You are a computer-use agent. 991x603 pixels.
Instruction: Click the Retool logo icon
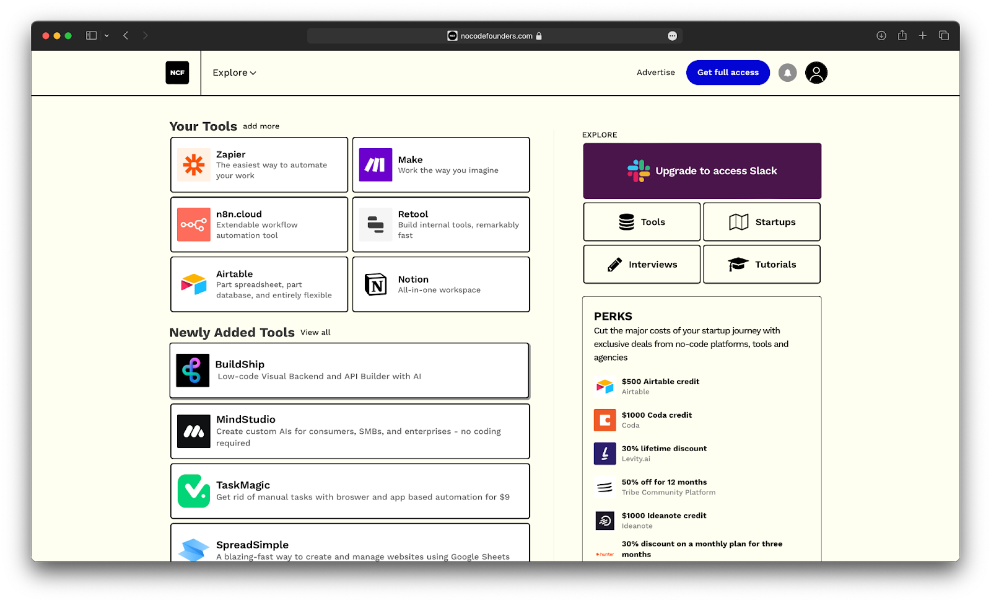375,224
